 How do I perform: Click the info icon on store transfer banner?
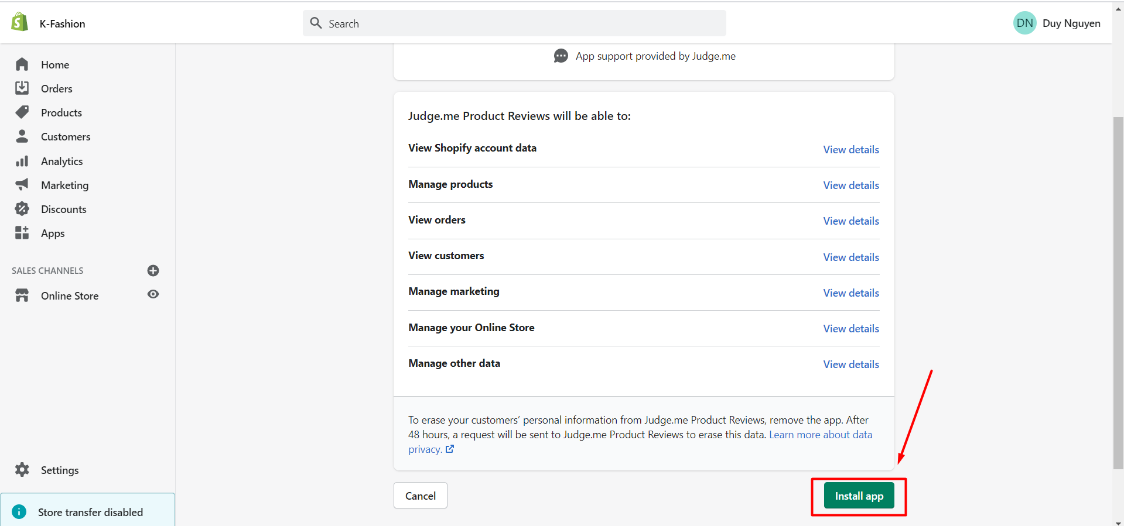19,512
